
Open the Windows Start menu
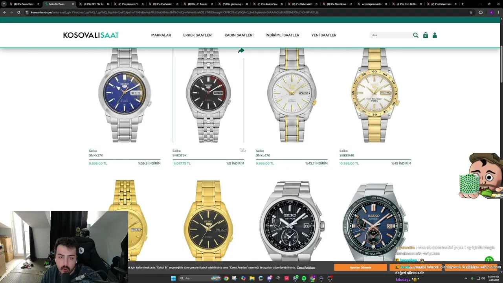click(x=173, y=278)
